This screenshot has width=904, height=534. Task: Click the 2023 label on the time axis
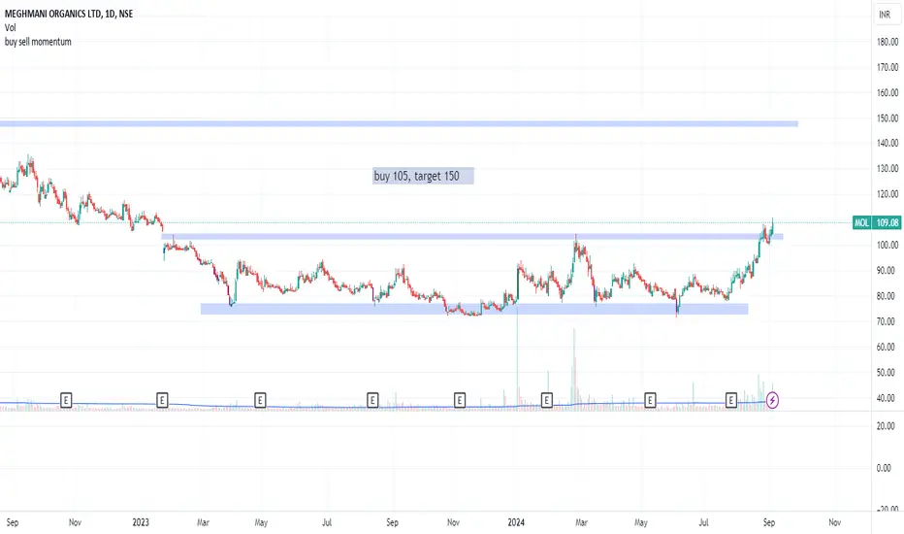tap(141, 522)
